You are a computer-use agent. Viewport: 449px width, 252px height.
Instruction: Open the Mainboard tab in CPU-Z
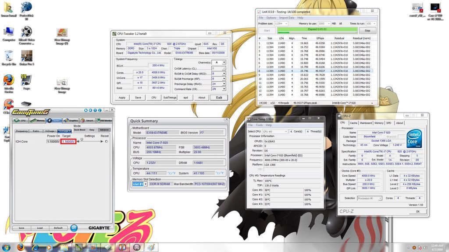366,123
